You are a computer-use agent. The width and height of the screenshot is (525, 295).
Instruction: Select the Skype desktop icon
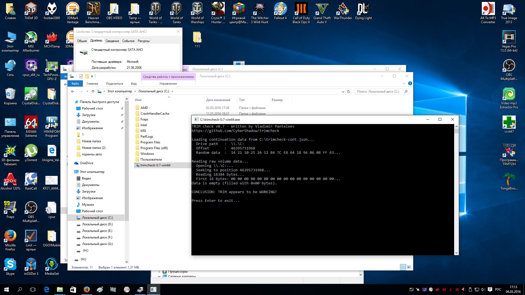click(10, 267)
